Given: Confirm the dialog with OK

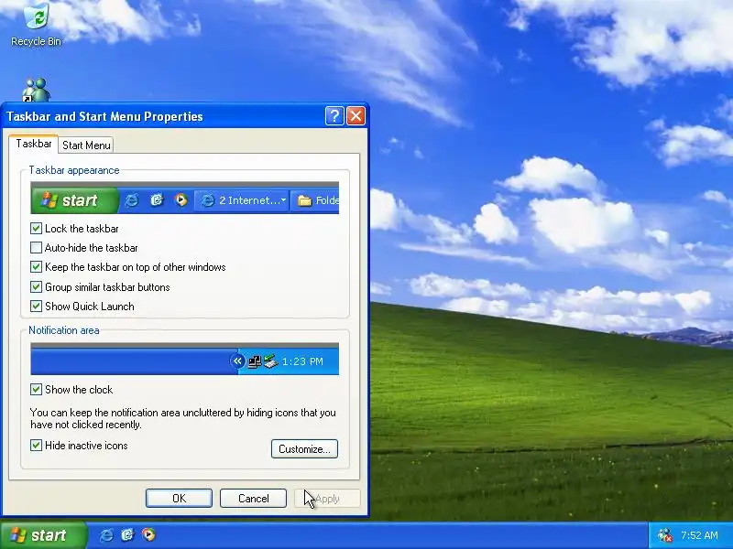Looking at the screenshot, I should click(179, 498).
